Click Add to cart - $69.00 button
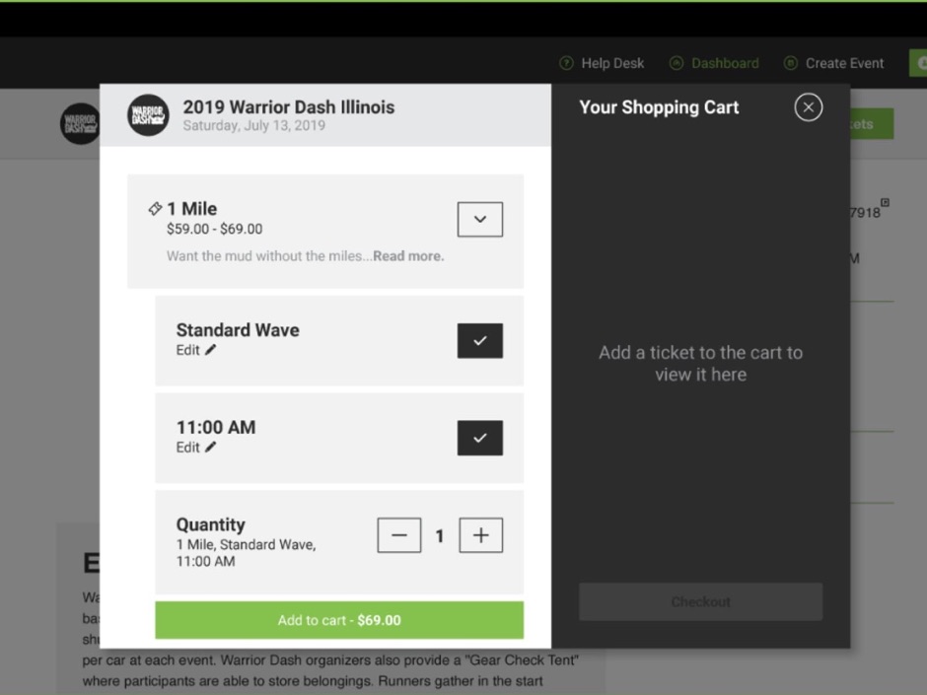 pos(339,620)
